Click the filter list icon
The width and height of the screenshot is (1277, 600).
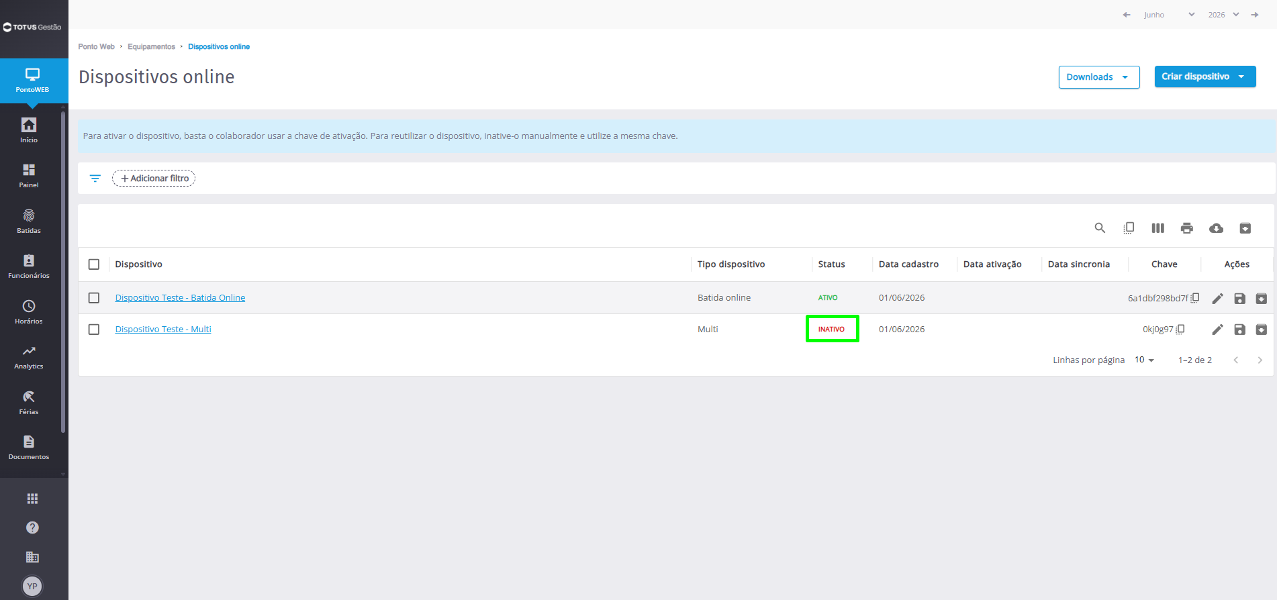95,179
